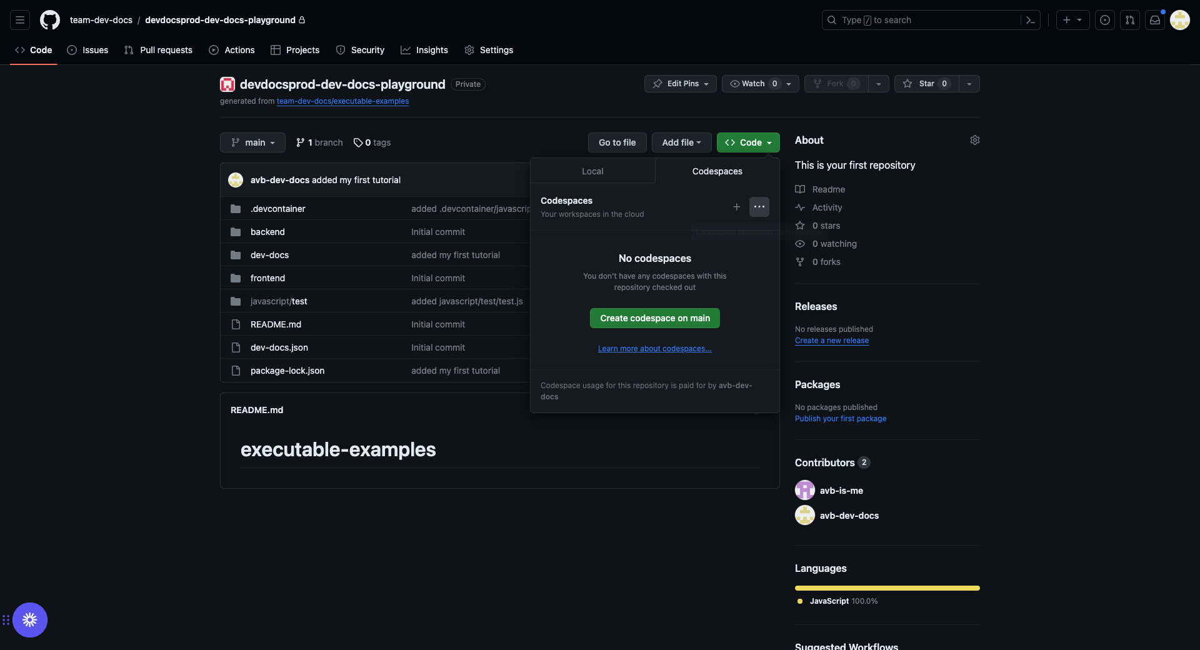Open the Add file dropdown
Image resolution: width=1200 pixels, height=650 pixels.
click(x=681, y=142)
